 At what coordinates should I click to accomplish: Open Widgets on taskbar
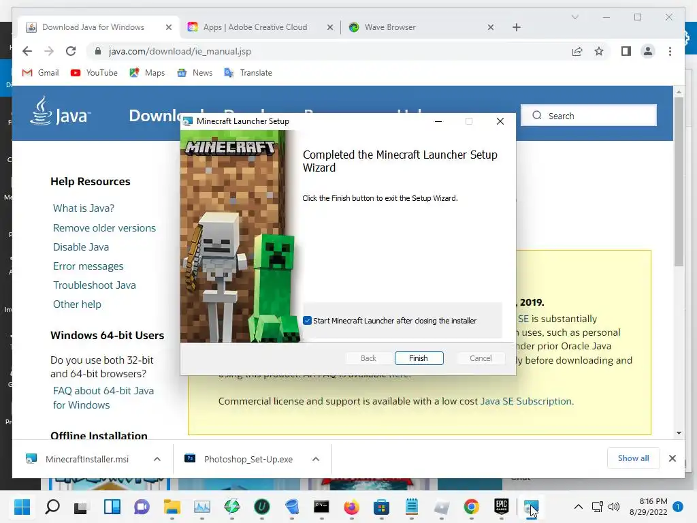(112, 507)
